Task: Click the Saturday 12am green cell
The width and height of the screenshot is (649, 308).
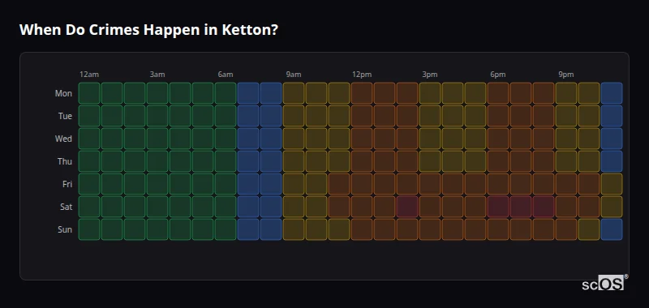Action: click(89, 207)
